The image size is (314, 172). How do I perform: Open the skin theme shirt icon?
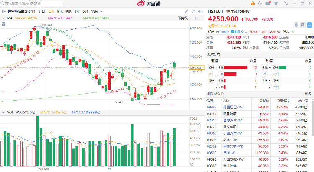[276, 3]
